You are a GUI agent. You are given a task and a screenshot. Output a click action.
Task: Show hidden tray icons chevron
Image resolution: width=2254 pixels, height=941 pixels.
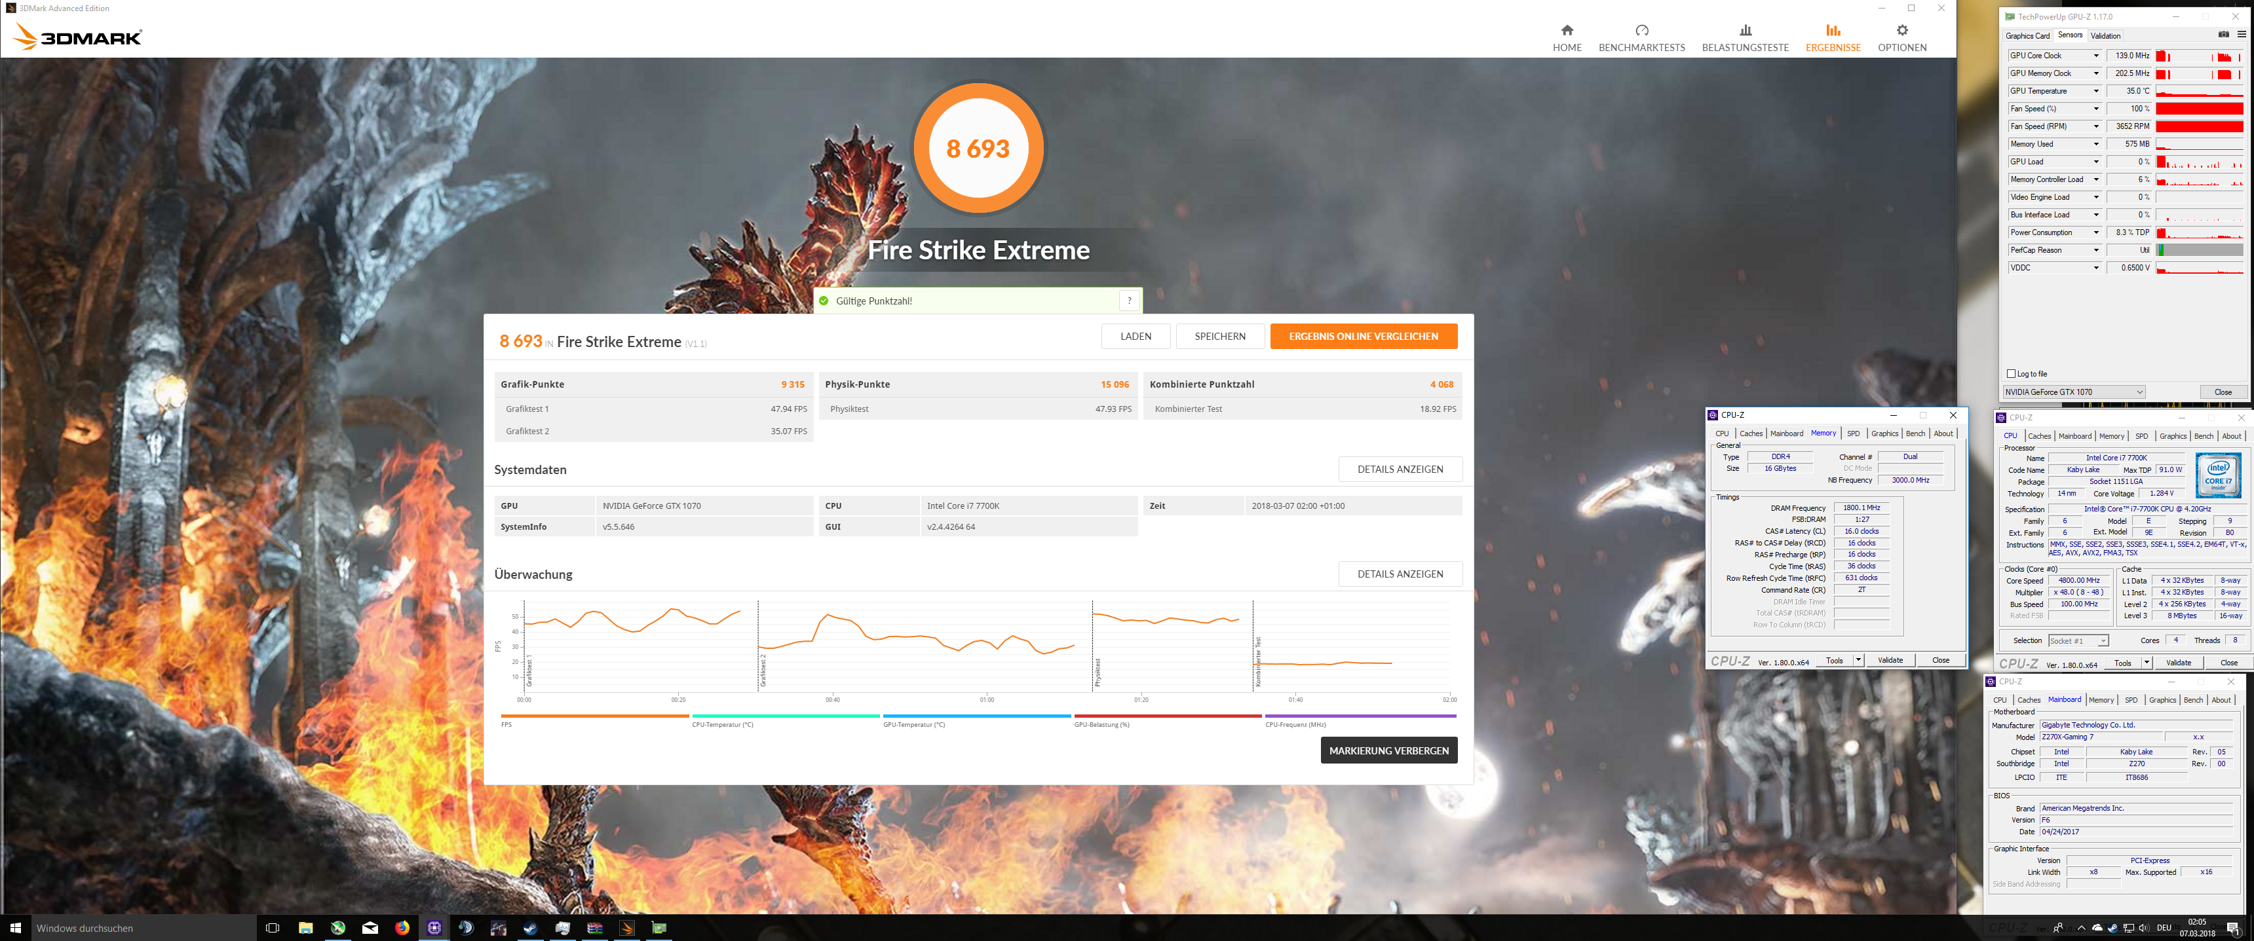point(2081,928)
